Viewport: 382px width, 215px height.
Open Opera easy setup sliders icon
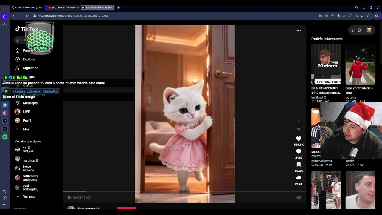[362, 16]
